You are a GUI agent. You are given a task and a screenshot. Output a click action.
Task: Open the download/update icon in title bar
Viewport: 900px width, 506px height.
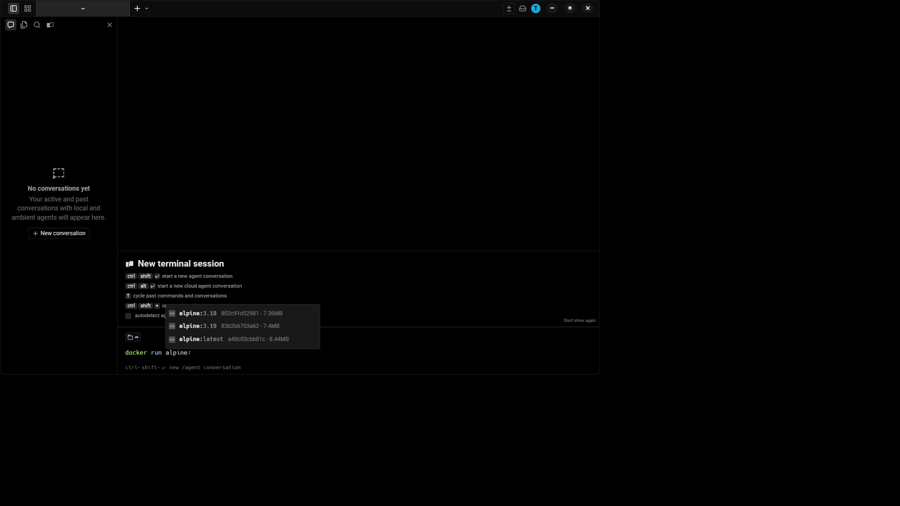pyautogui.click(x=509, y=8)
